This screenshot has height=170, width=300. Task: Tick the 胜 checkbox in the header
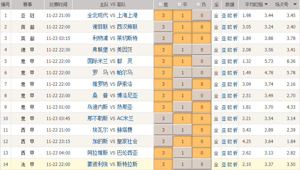pos(160,4)
